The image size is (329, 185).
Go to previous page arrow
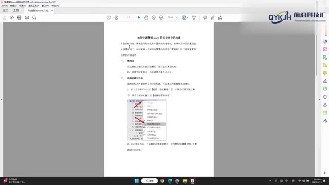(x=108, y=17)
